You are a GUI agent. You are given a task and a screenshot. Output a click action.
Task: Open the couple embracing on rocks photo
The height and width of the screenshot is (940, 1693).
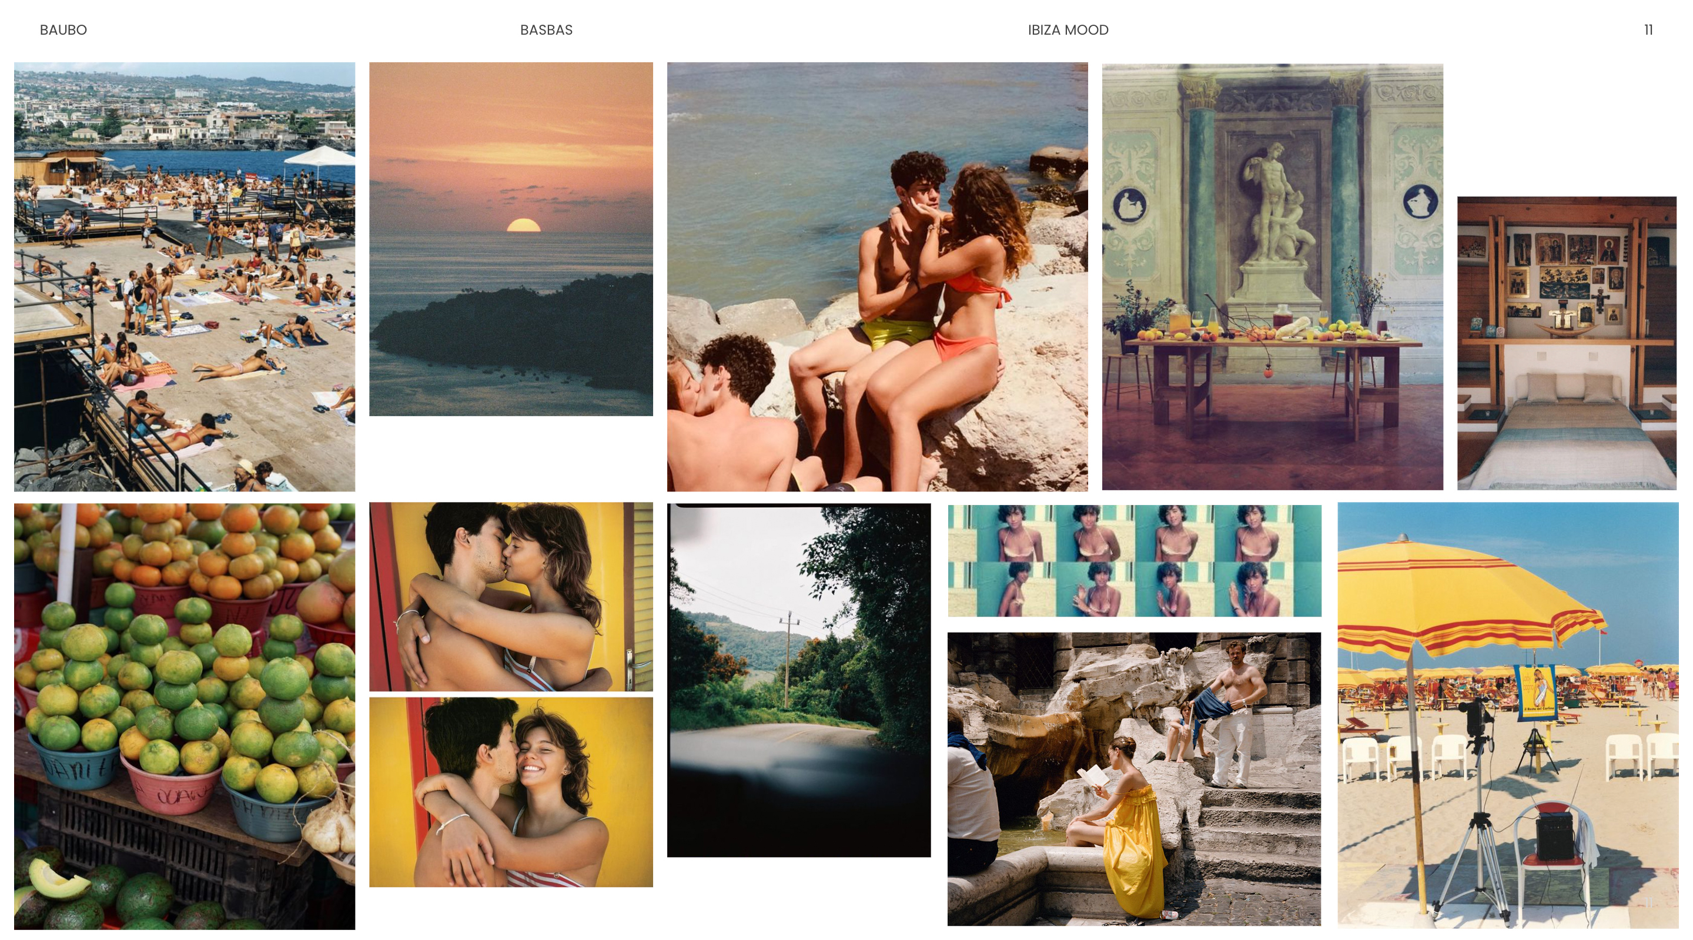coord(876,276)
